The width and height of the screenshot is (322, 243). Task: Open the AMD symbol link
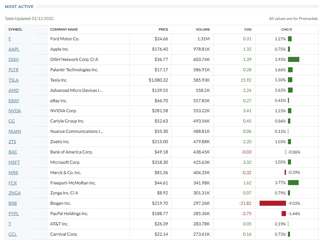pyautogui.click(x=14, y=91)
